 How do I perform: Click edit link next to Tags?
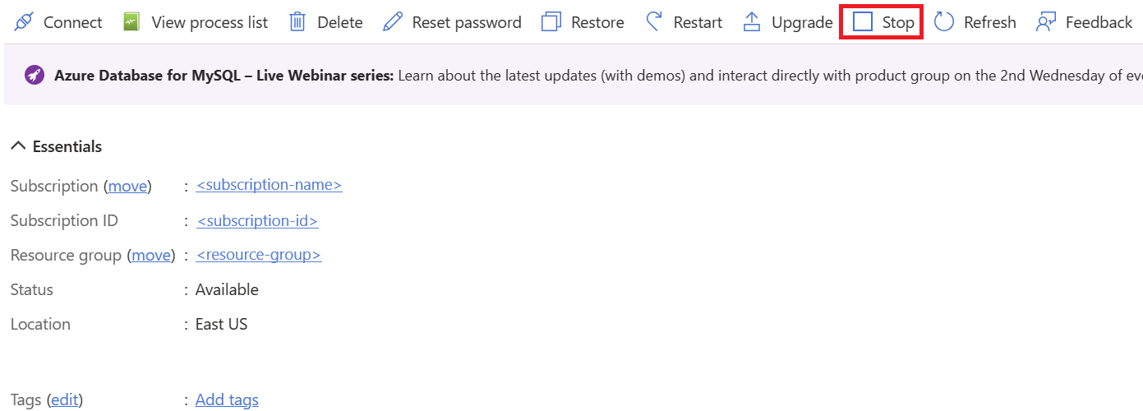point(65,400)
